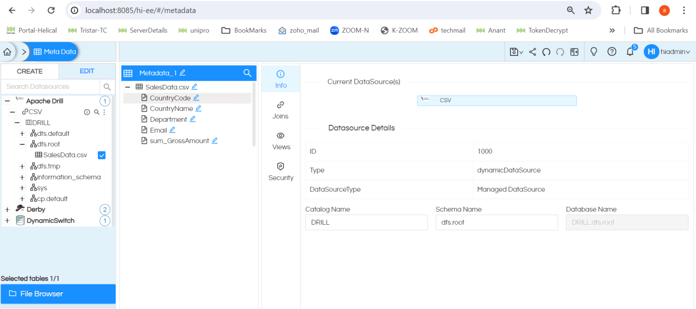Click the Search Datasources input field
This screenshot has height=309, width=696.
coord(50,86)
